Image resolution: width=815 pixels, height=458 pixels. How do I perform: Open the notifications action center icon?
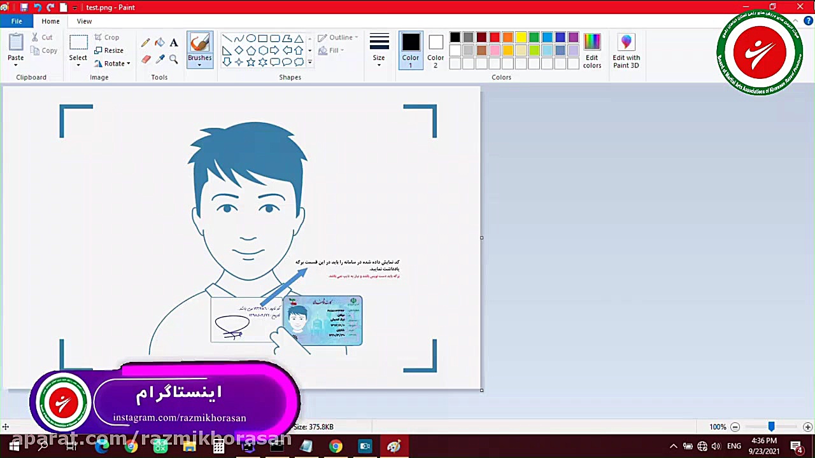tap(797, 447)
